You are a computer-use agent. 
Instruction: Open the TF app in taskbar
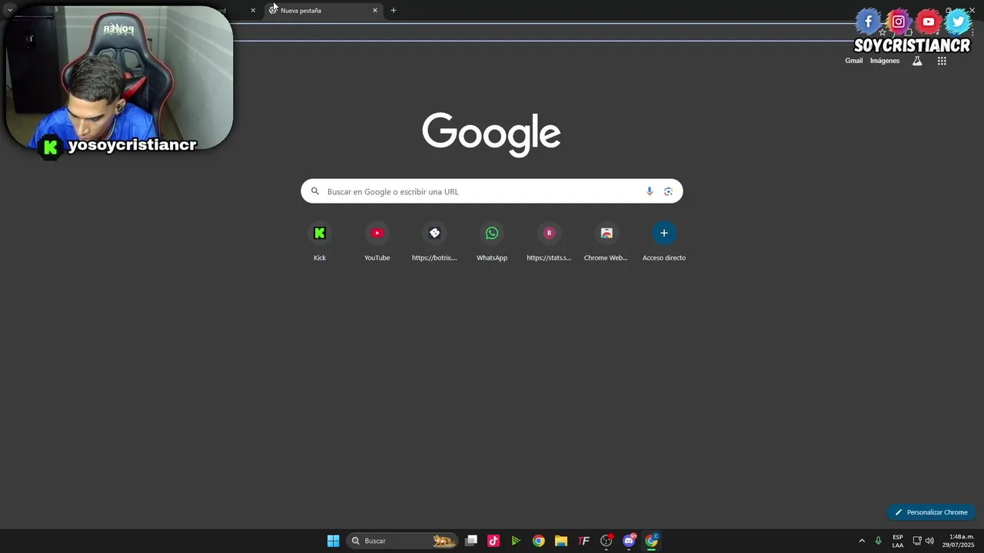[x=583, y=541]
